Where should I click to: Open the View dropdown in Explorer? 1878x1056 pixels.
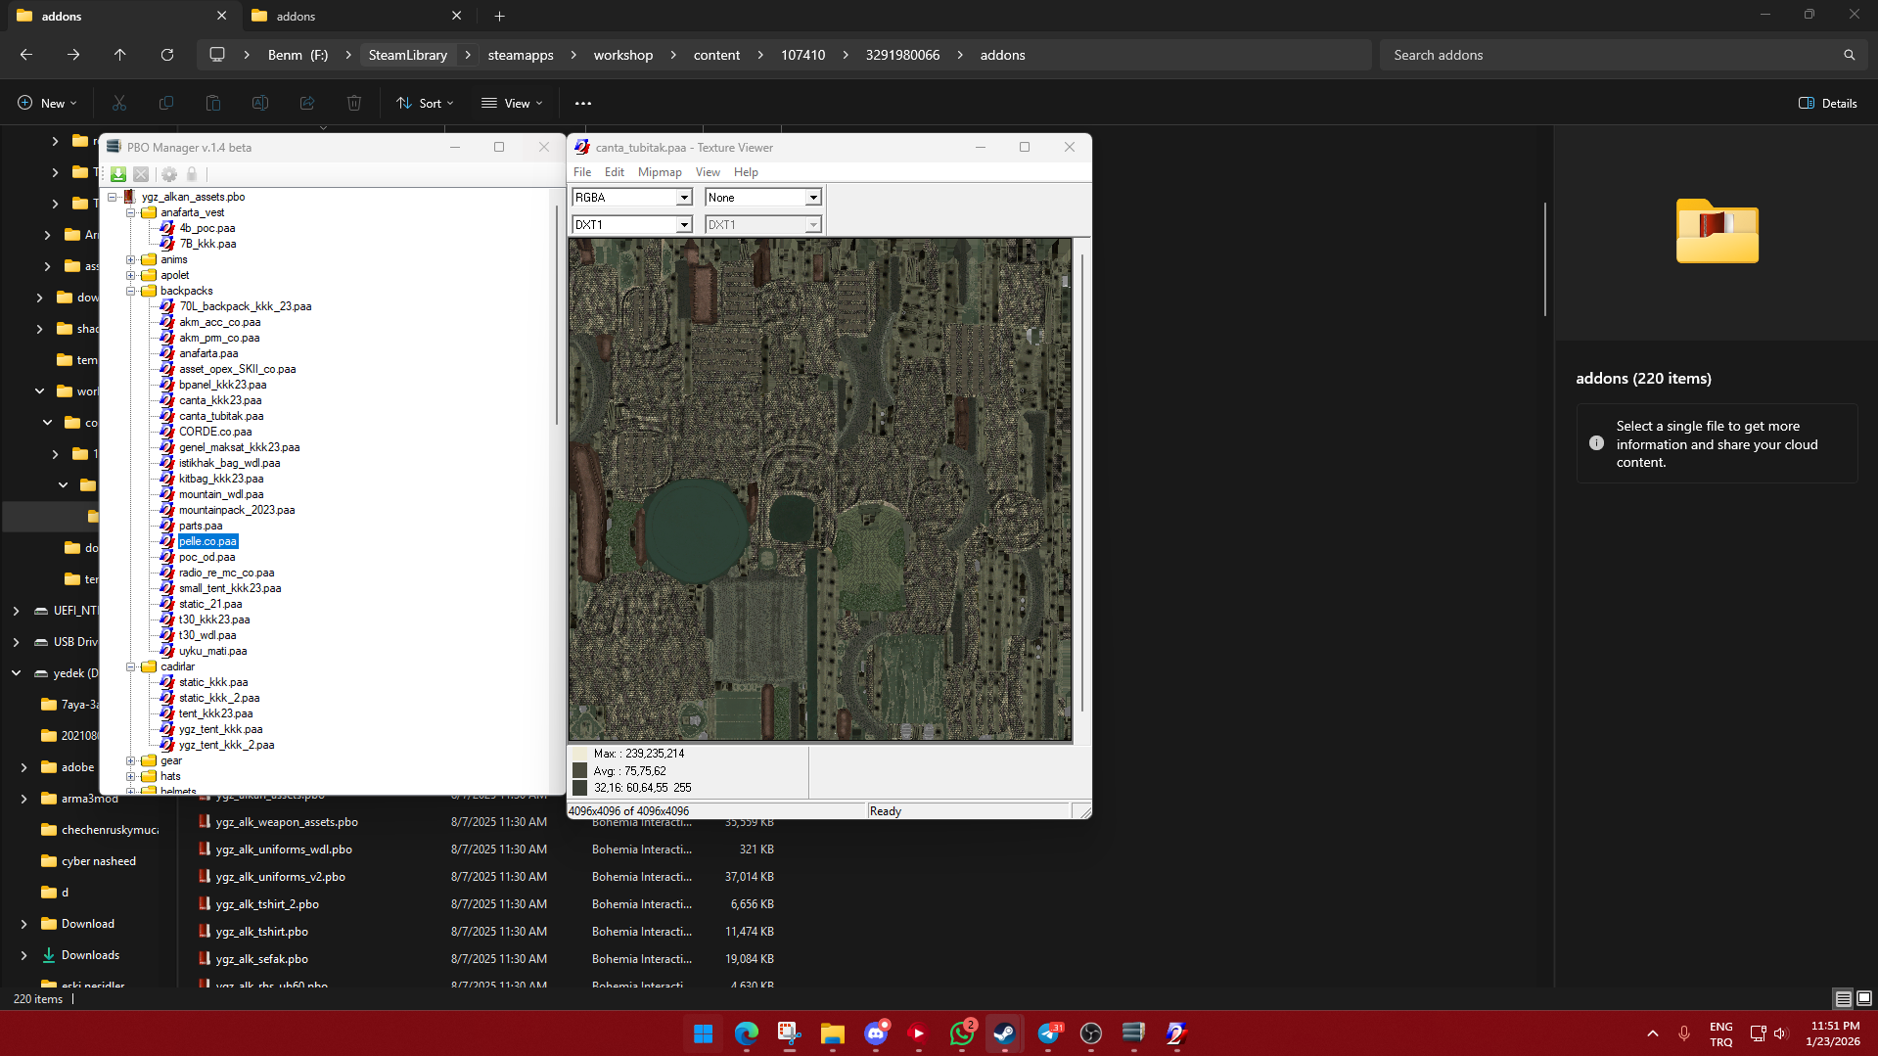click(512, 103)
